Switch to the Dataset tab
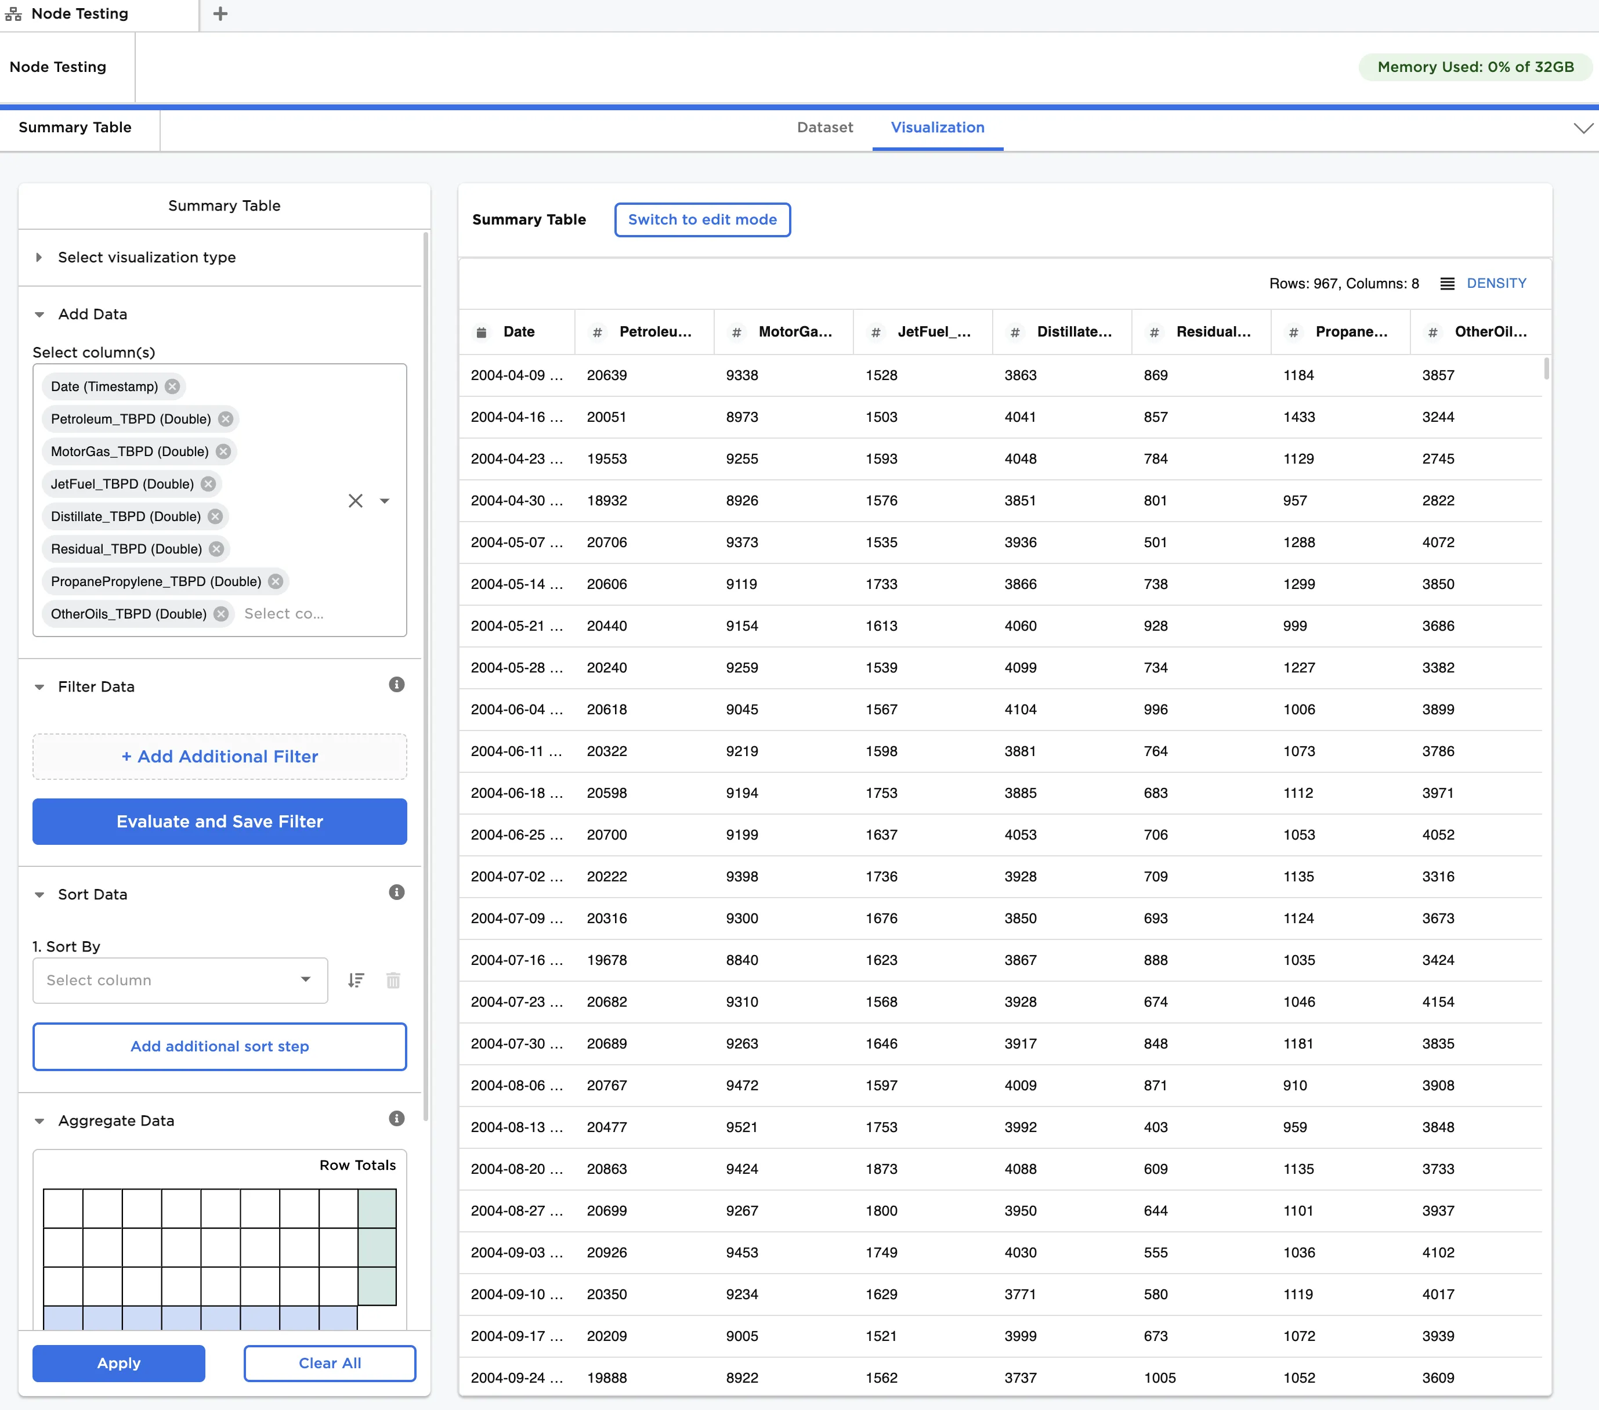1599x1410 pixels. (x=824, y=128)
